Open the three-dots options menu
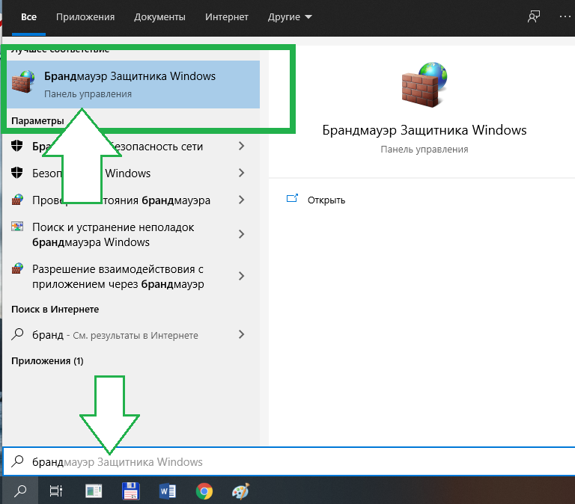The image size is (575, 504). point(564,16)
